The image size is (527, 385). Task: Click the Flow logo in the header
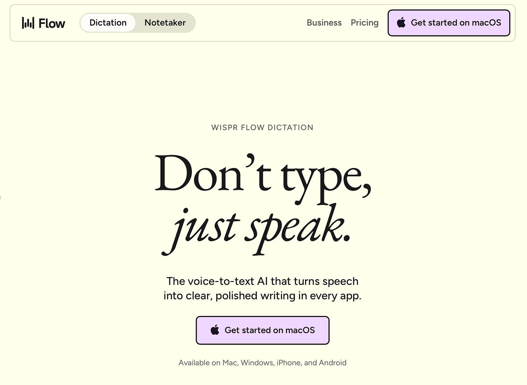tap(43, 23)
